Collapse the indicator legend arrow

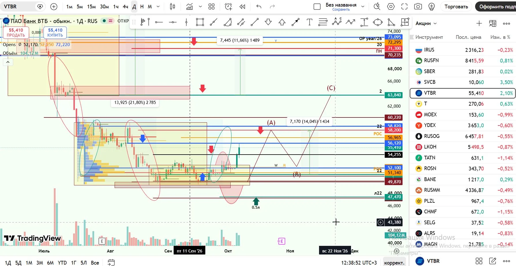(x=8, y=62)
